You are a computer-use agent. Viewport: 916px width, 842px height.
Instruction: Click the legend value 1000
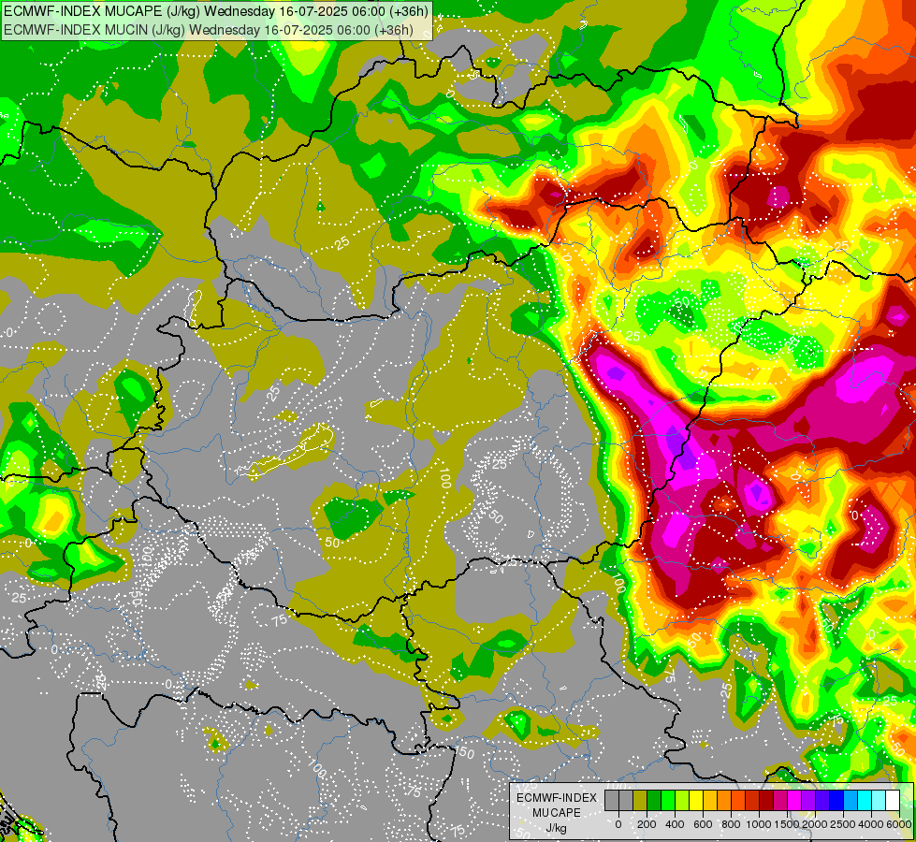tap(760, 824)
